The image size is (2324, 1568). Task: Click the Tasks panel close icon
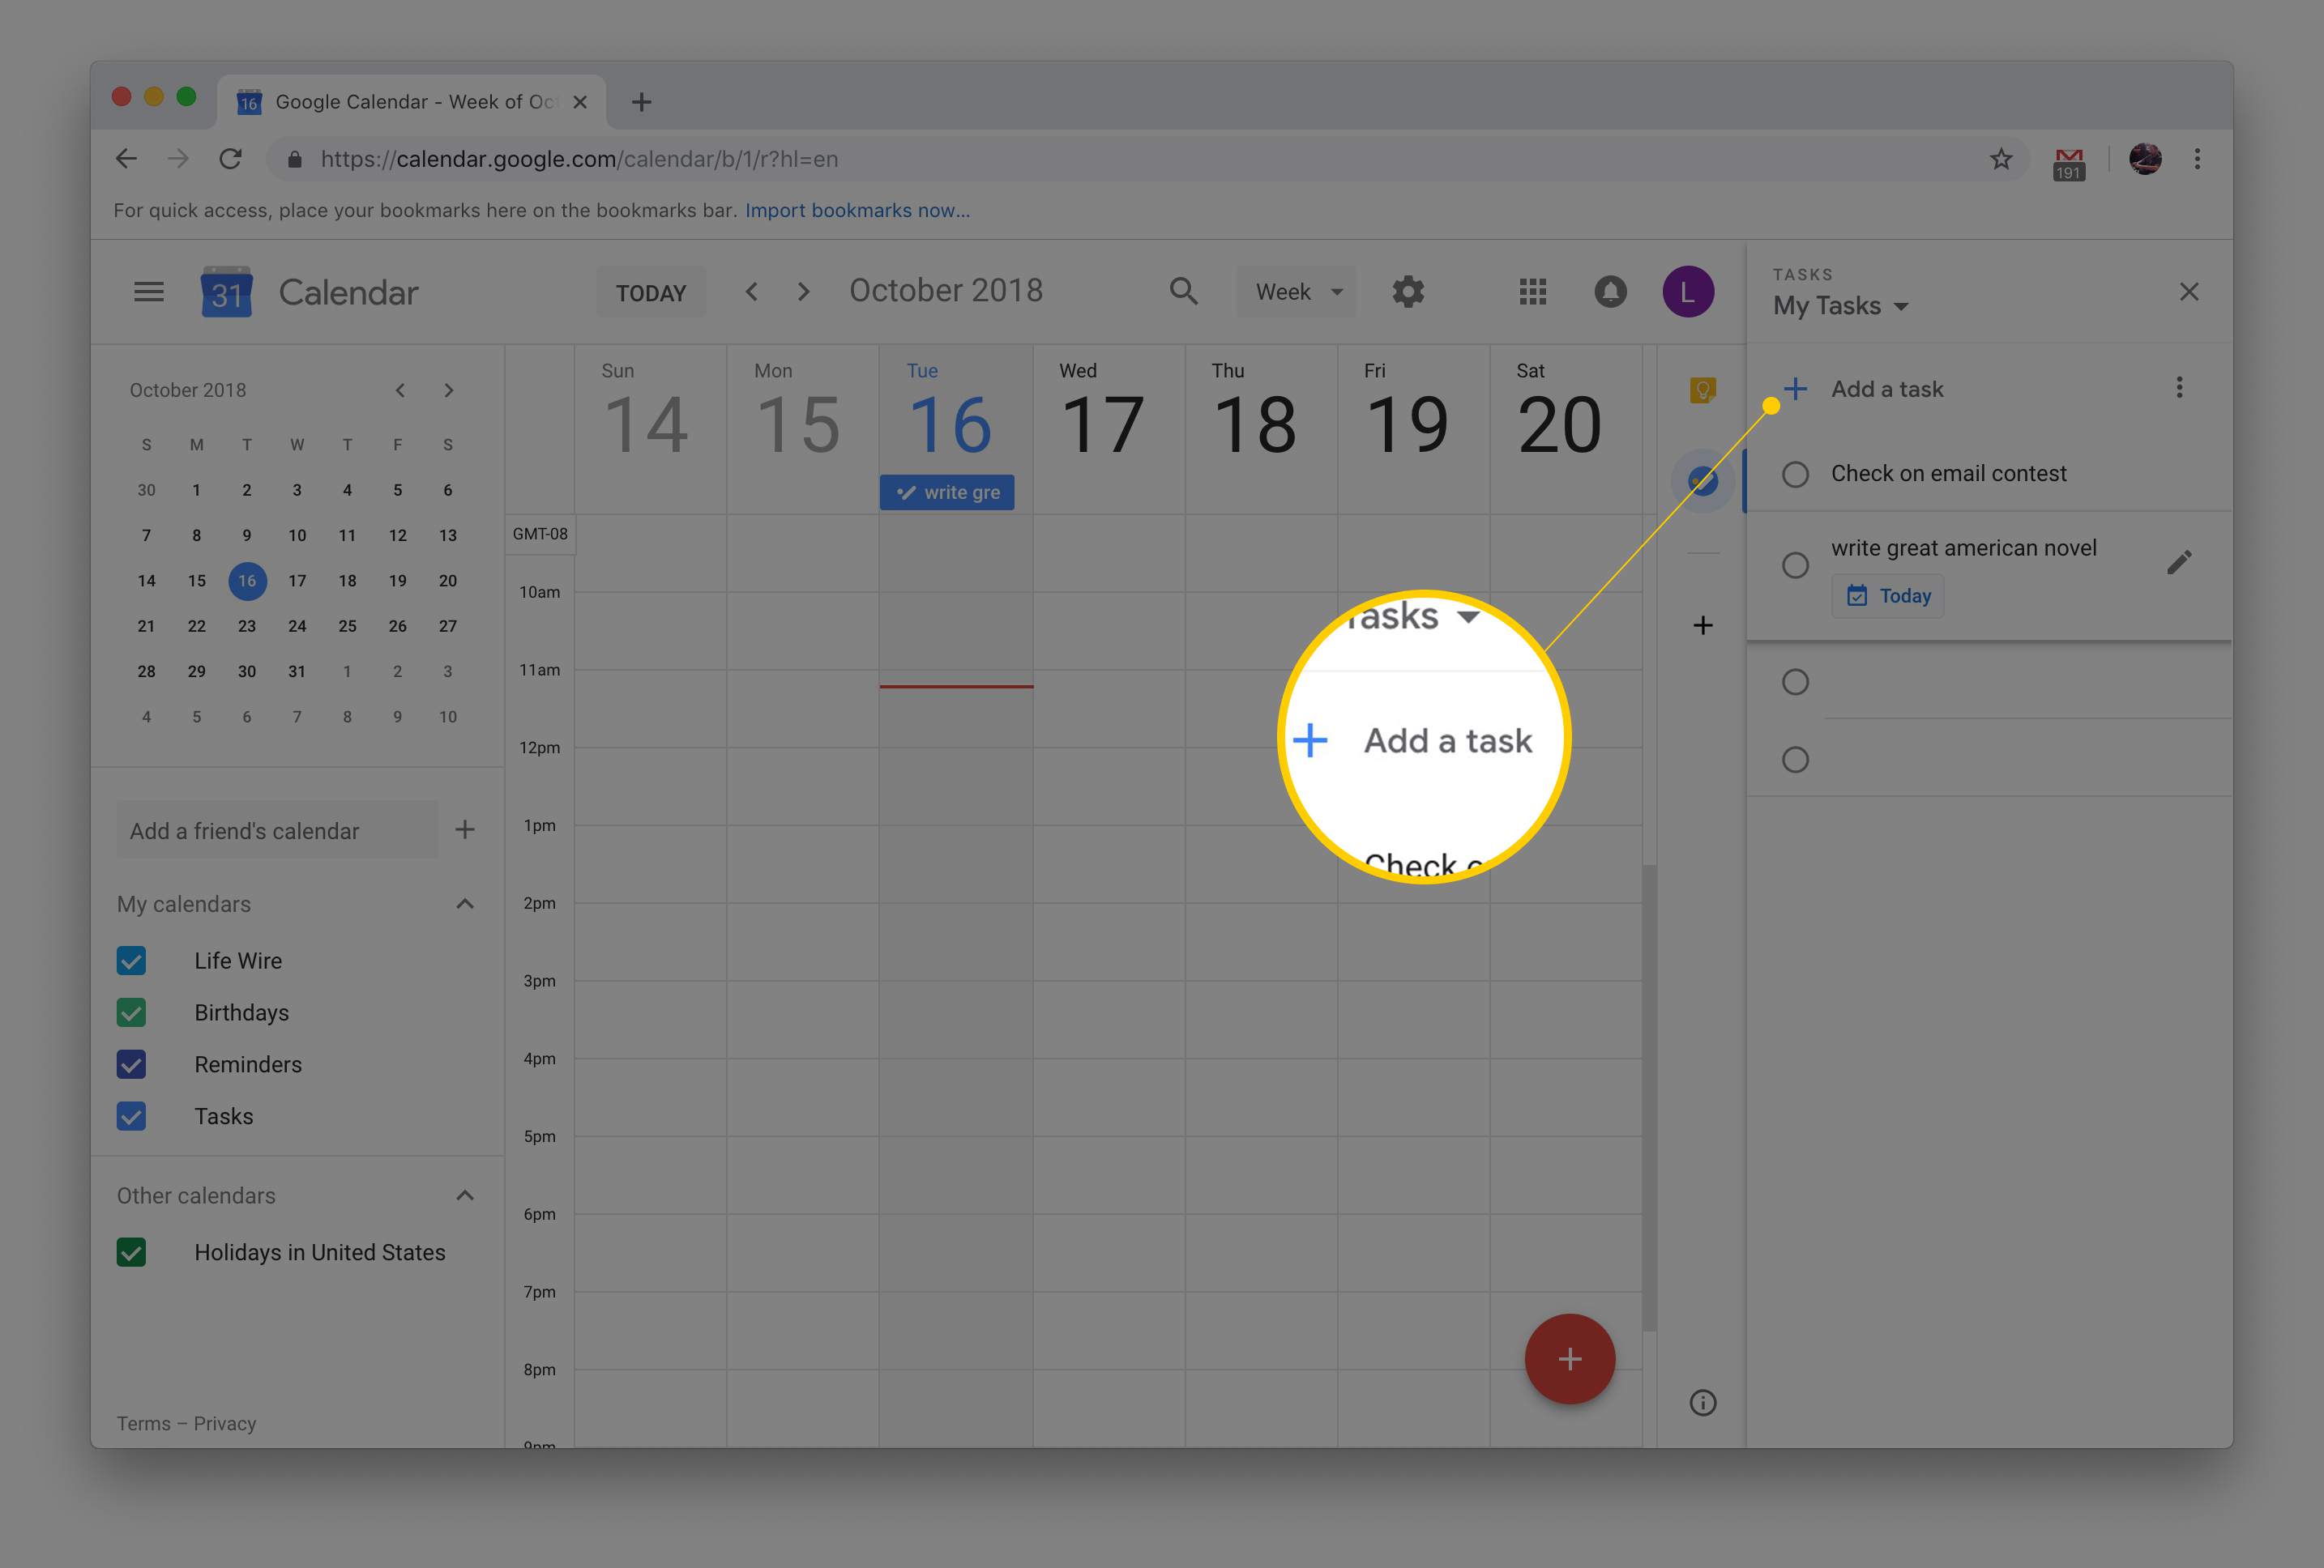coord(2188,292)
